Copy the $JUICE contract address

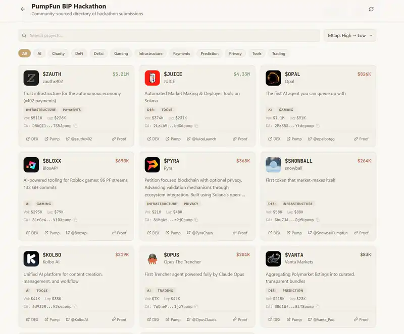pos(197,125)
